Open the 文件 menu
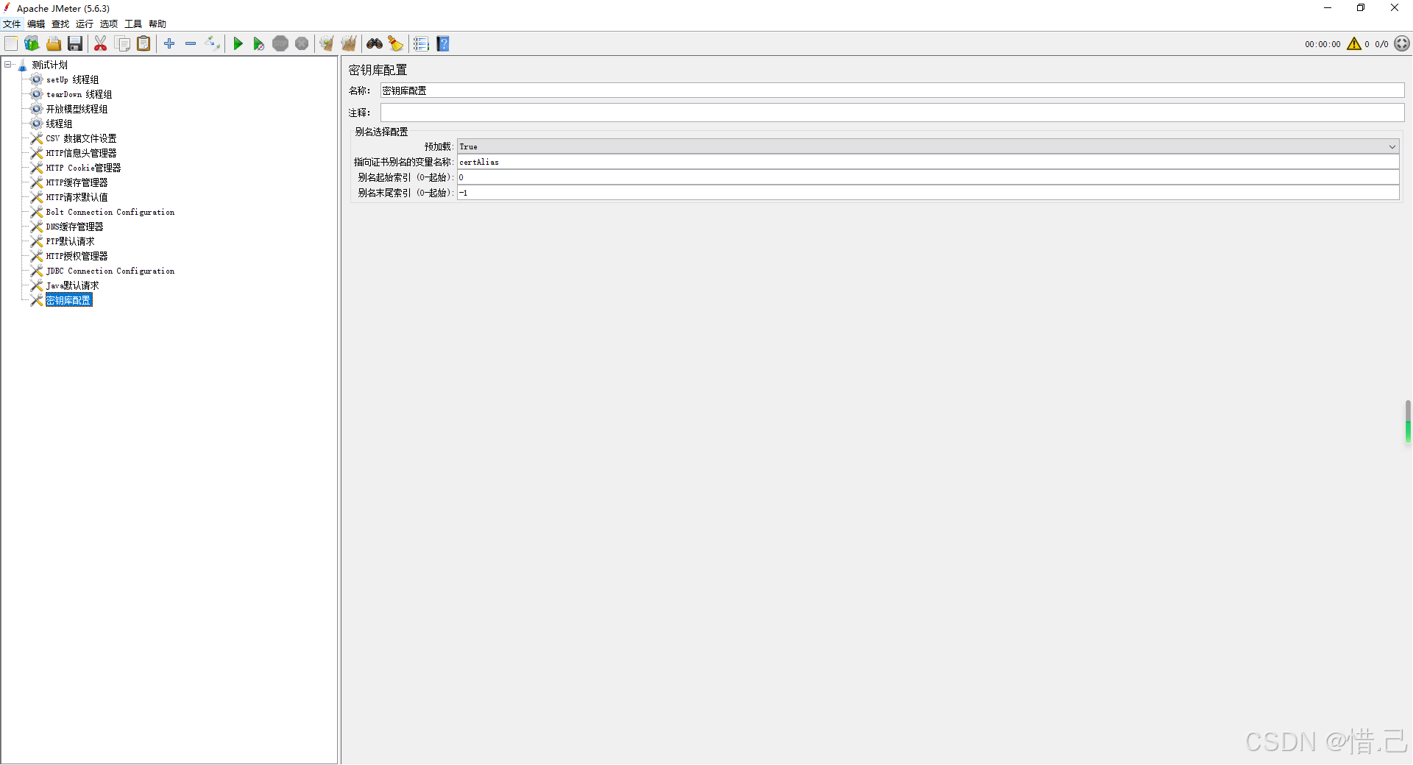The height and width of the screenshot is (765, 1413). click(x=12, y=24)
